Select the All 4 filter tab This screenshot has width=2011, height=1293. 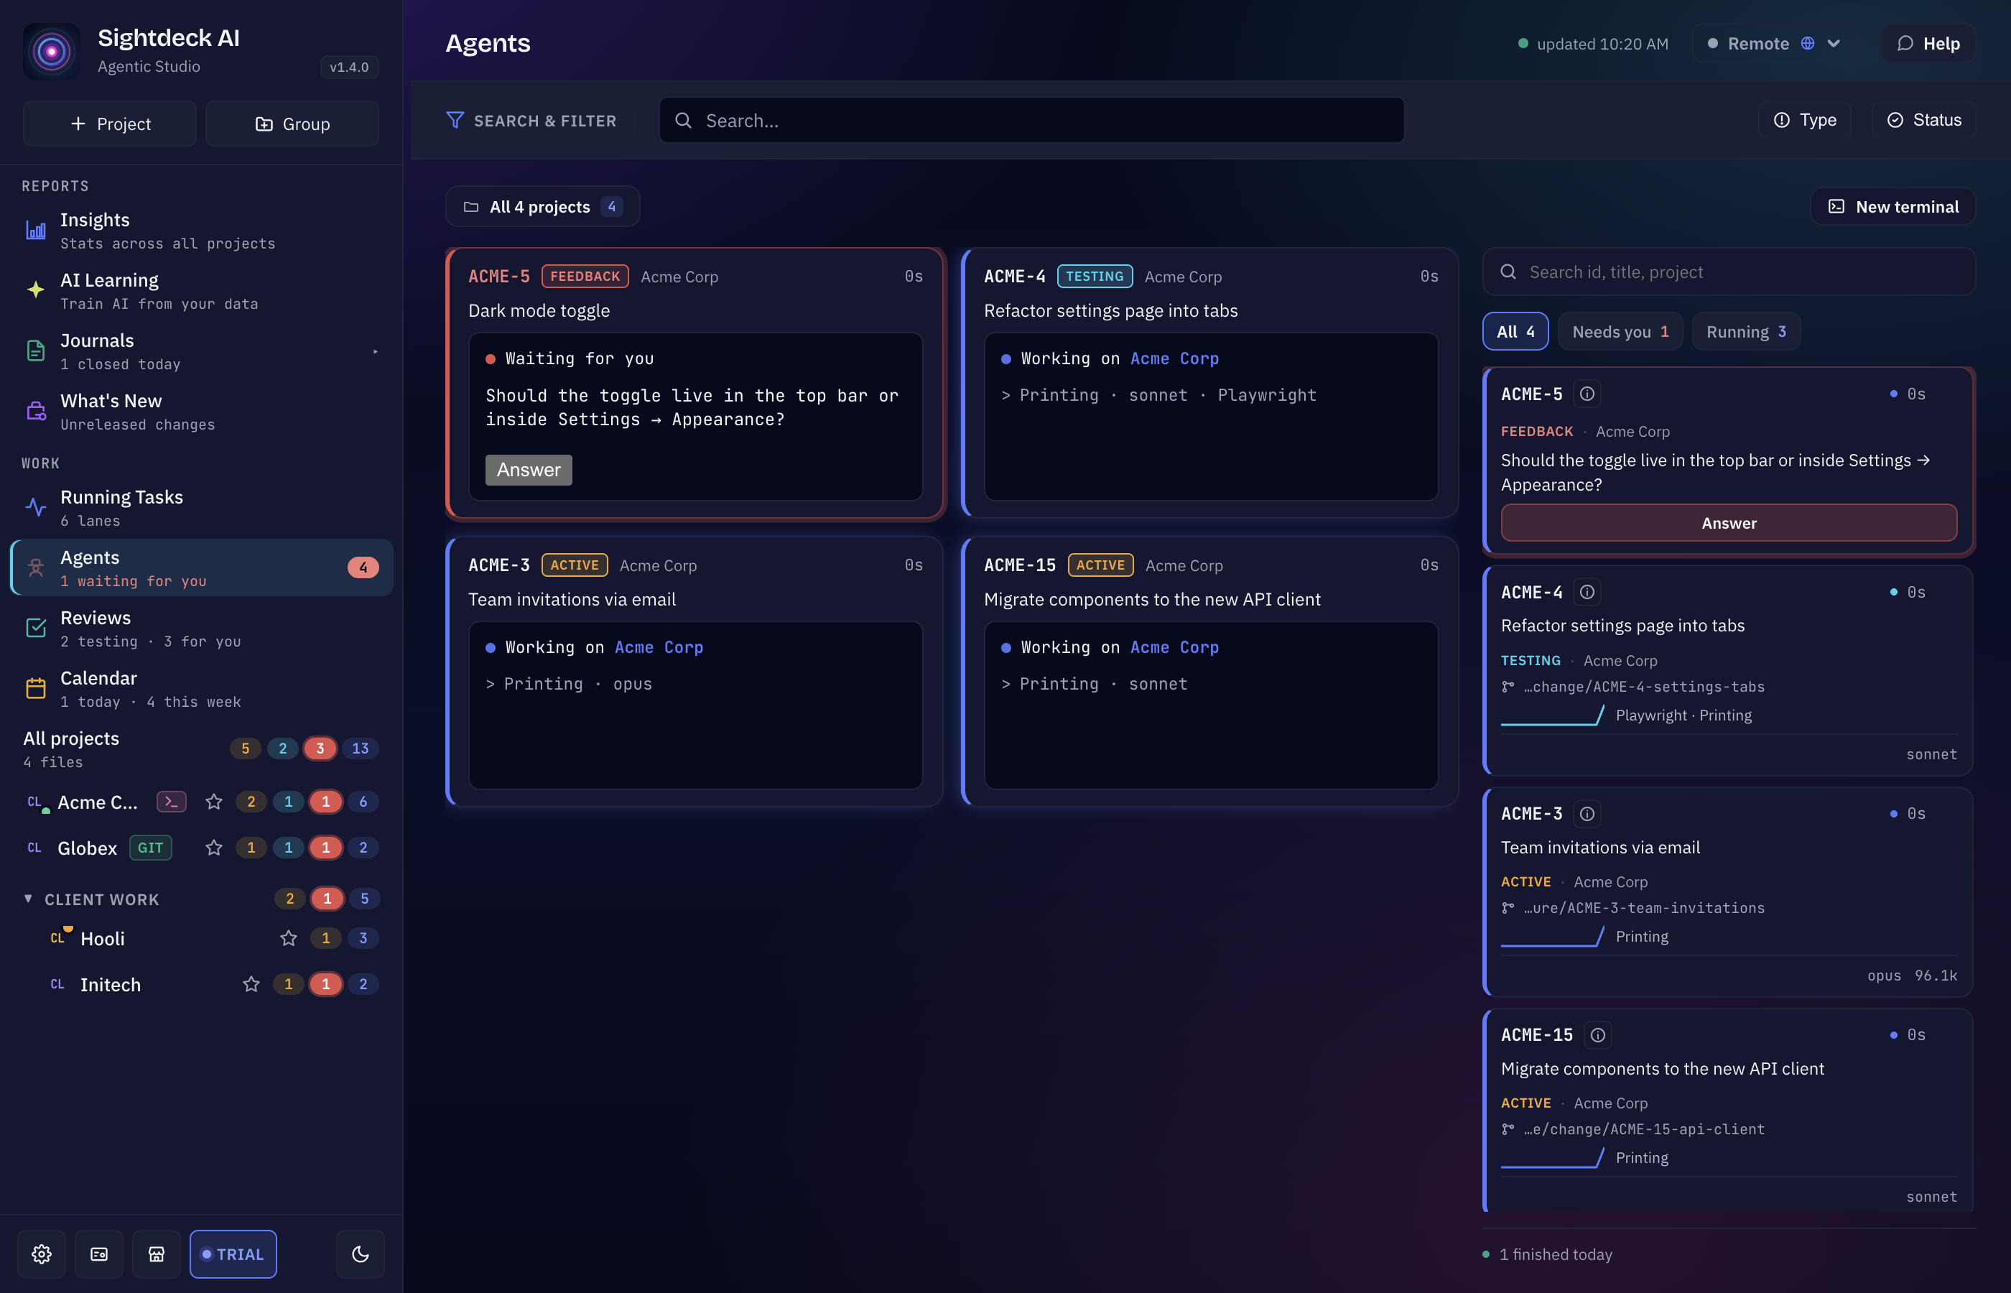pyautogui.click(x=1515, y=332)
